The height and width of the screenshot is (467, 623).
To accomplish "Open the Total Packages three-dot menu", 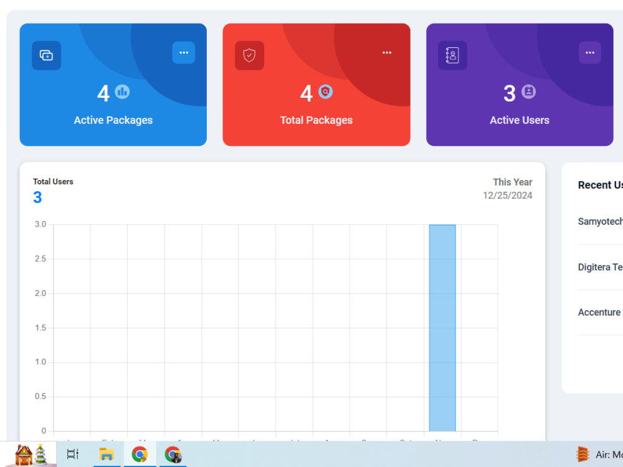I will point(387,53).
